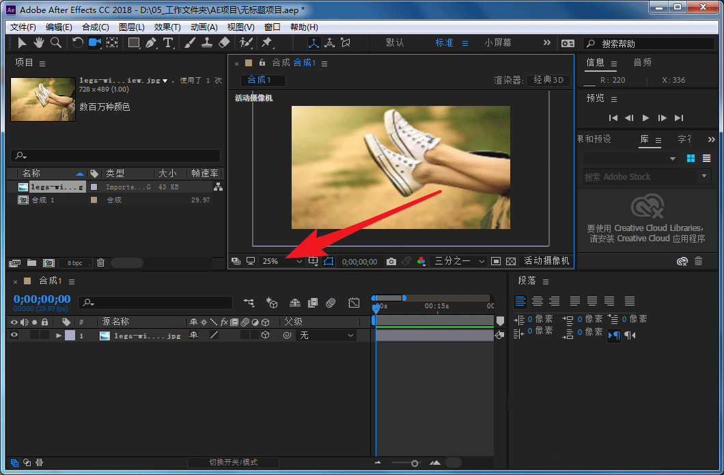This screenshot has width=724, height=475.
Task: Select the Zoom magnifier tool
Action: [55, 42]
